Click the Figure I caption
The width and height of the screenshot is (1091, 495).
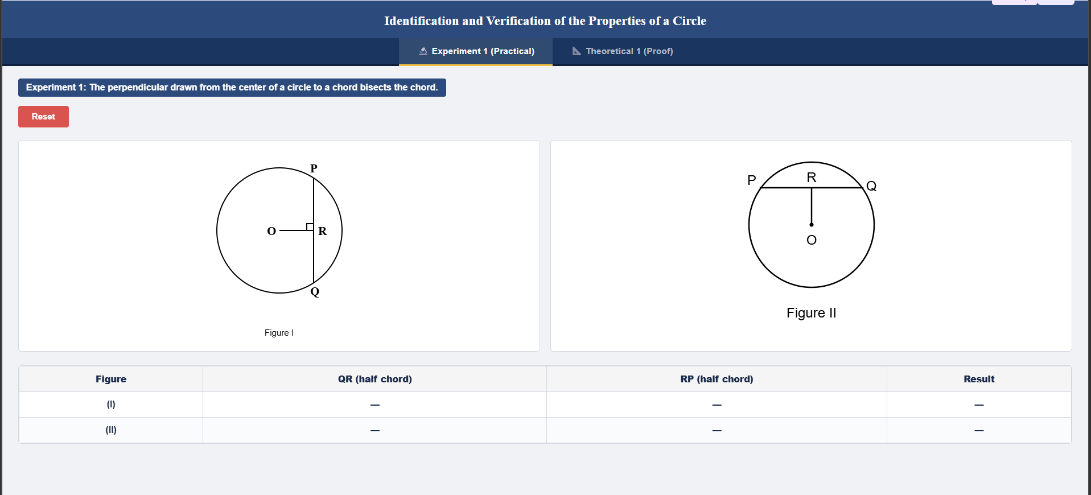point(278,332)
